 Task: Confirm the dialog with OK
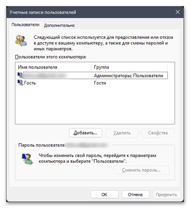[x=104, y=194]
